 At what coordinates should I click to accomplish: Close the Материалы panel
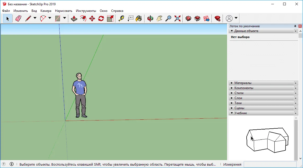(296, 83)
